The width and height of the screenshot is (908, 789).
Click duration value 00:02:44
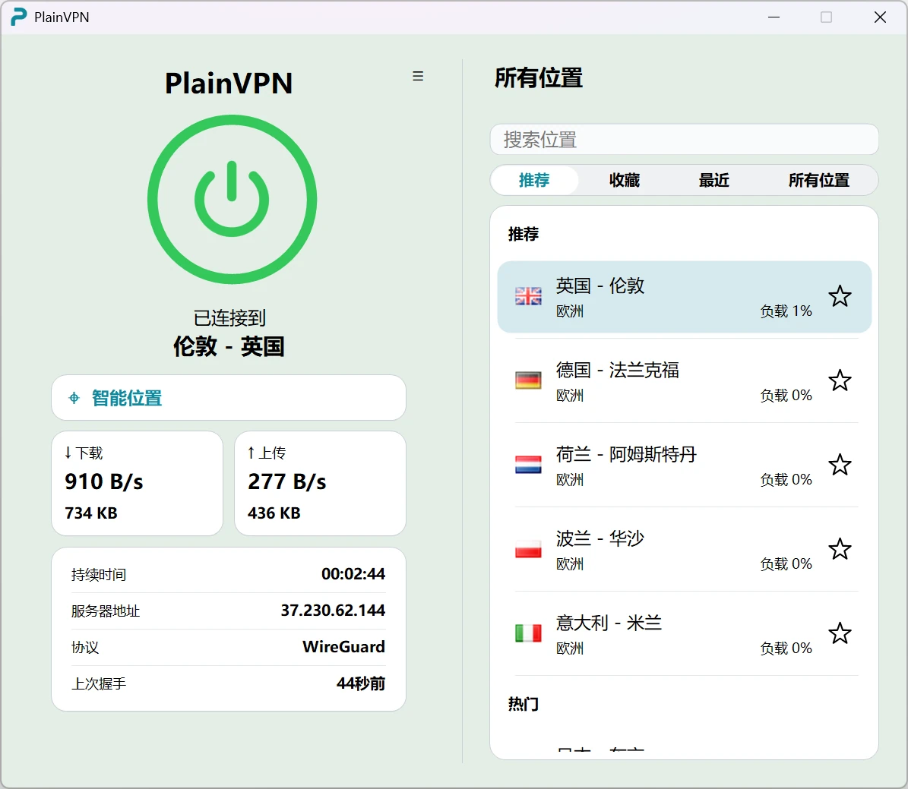[353, 573]
